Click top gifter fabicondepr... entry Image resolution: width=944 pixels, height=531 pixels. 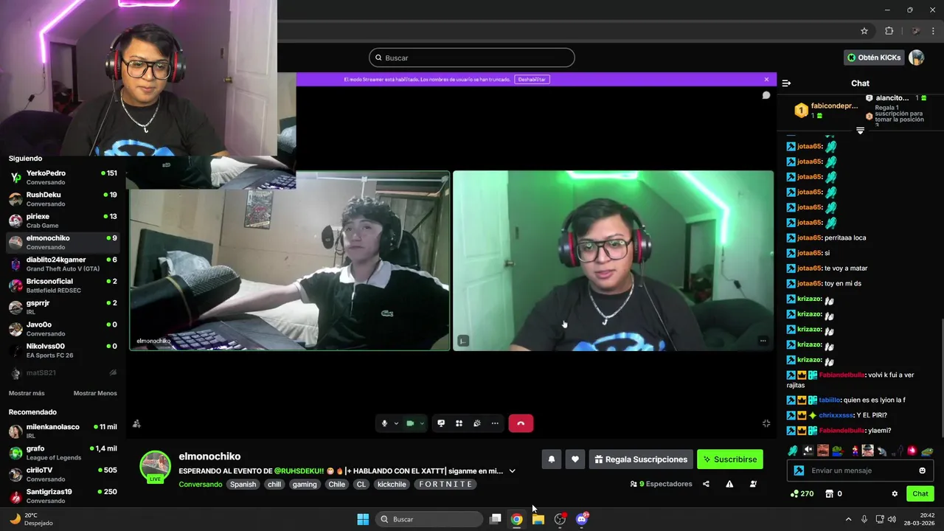[x=825, y=111]
